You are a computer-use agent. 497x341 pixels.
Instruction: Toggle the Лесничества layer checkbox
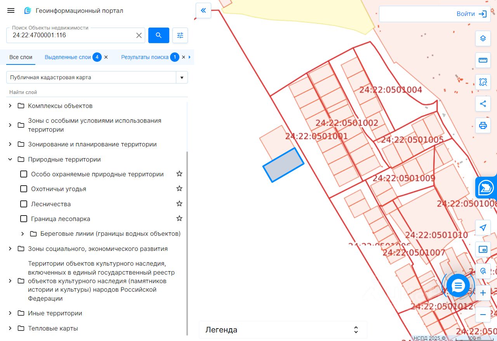pos(24,204)
